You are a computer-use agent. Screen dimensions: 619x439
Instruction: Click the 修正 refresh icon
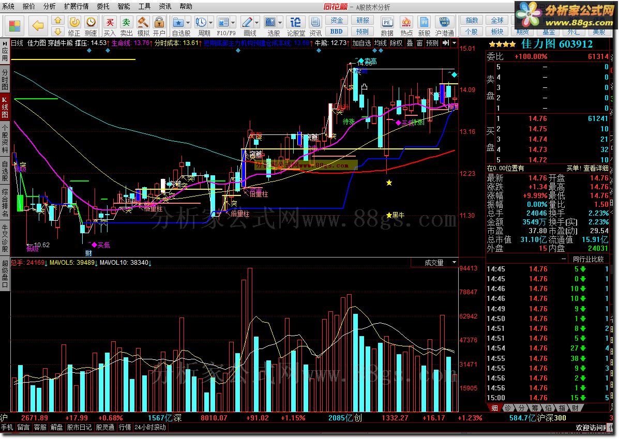(x=74, y=22)
